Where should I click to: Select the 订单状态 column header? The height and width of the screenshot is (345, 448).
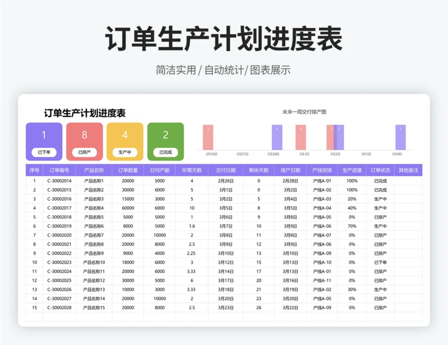[380, 170]
